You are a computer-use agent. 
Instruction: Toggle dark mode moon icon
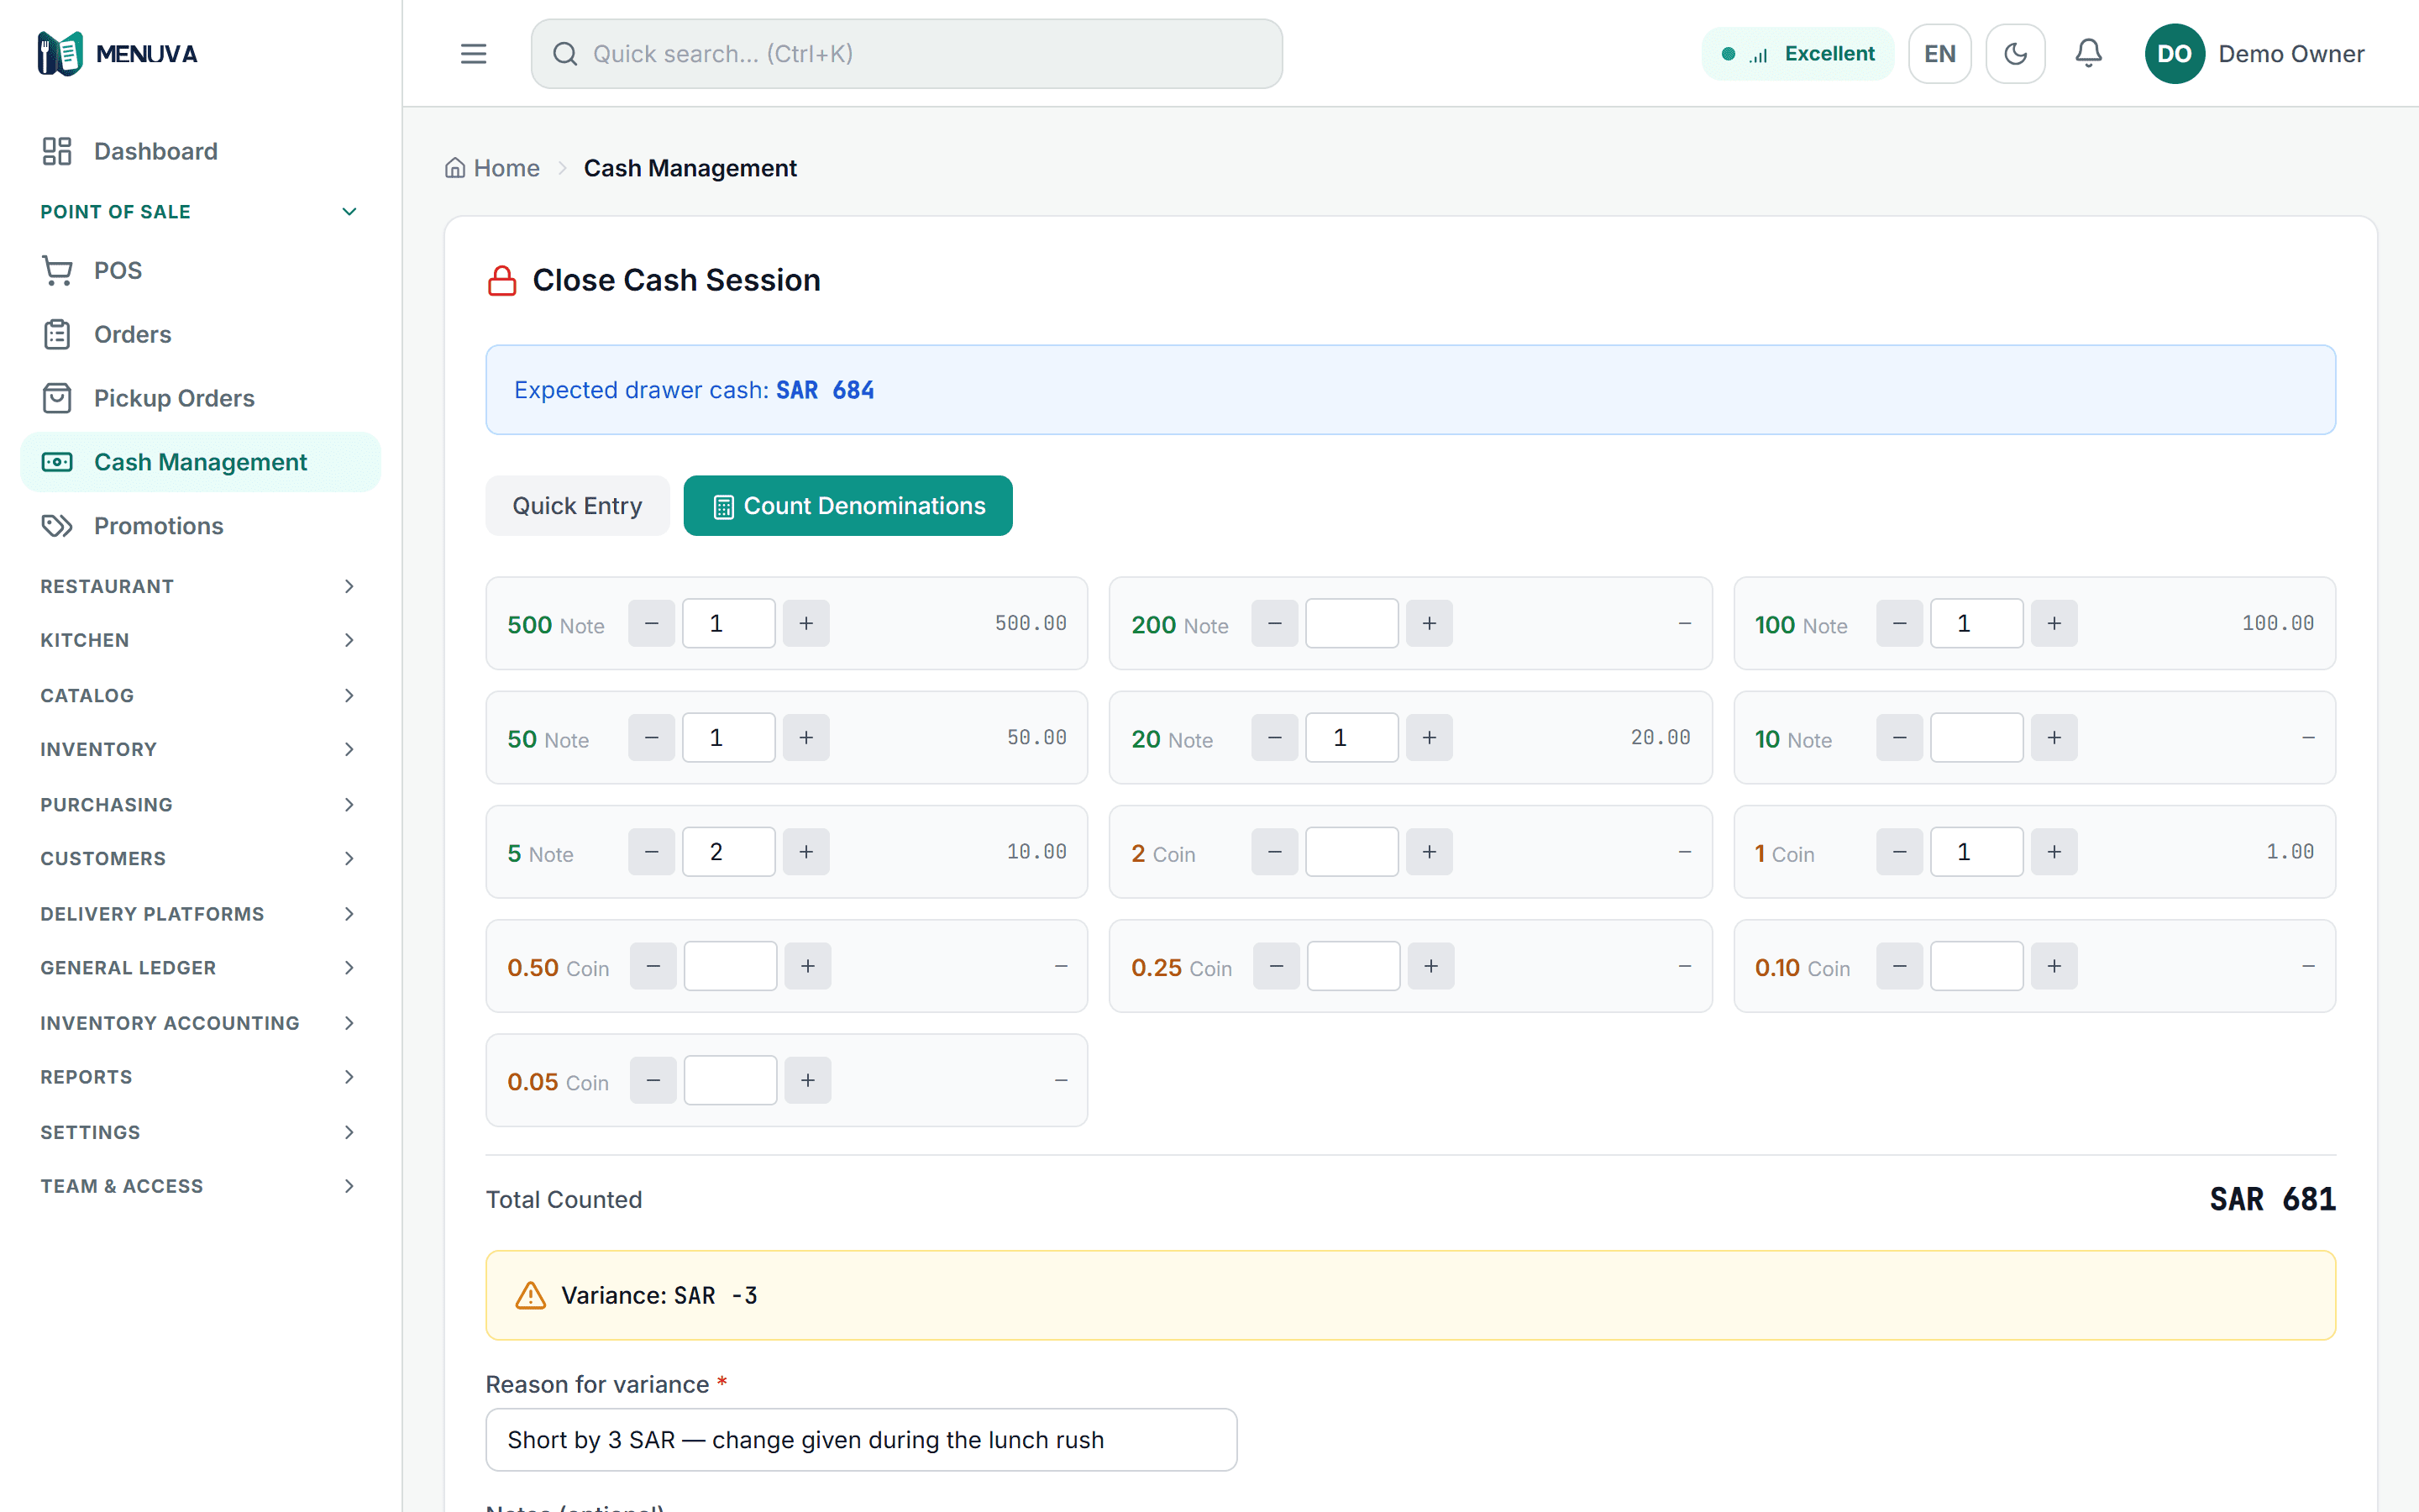tap(2015, 53)
